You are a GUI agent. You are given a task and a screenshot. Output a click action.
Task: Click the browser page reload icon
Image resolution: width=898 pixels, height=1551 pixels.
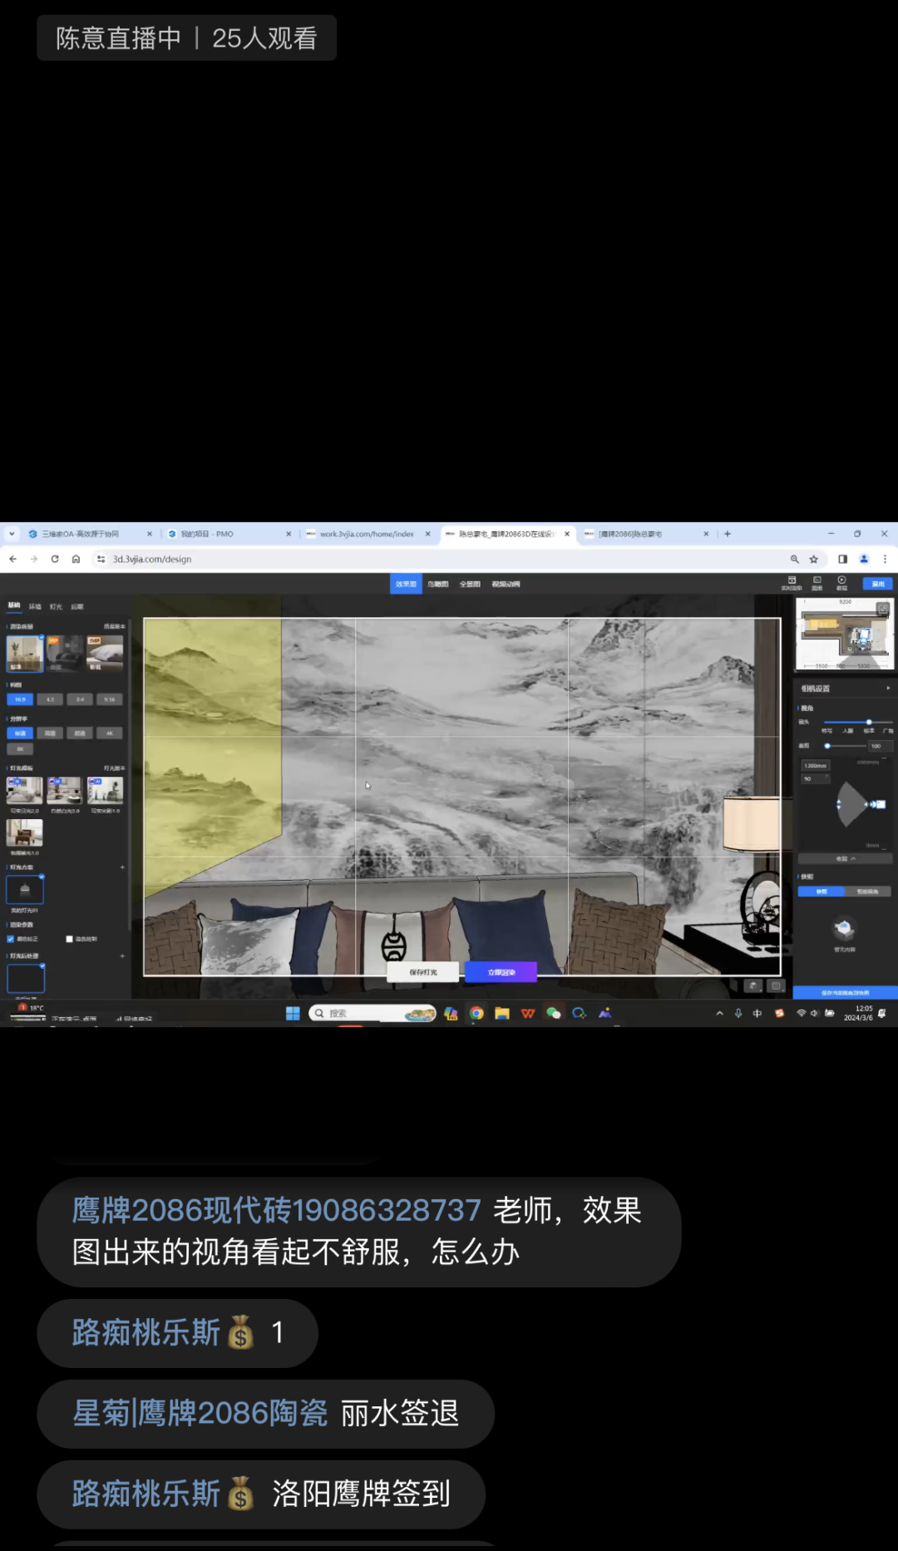pyautogui.click(x=55, y=559)
